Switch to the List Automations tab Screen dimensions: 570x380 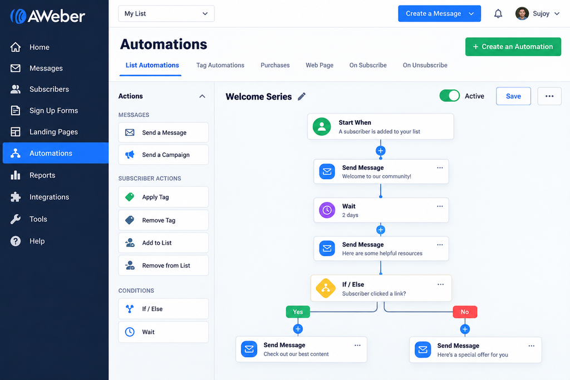[152, 66]
